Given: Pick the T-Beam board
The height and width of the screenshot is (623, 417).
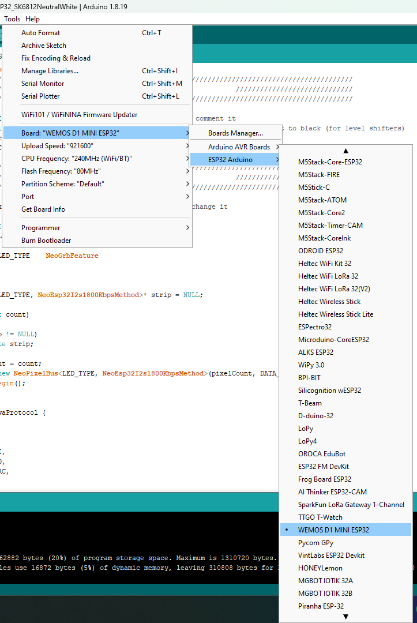Looking at the screenshot, I should [x=345, y=403].
